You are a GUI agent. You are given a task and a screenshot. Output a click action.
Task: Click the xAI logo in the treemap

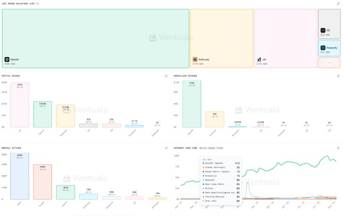(x=259, y=59)
